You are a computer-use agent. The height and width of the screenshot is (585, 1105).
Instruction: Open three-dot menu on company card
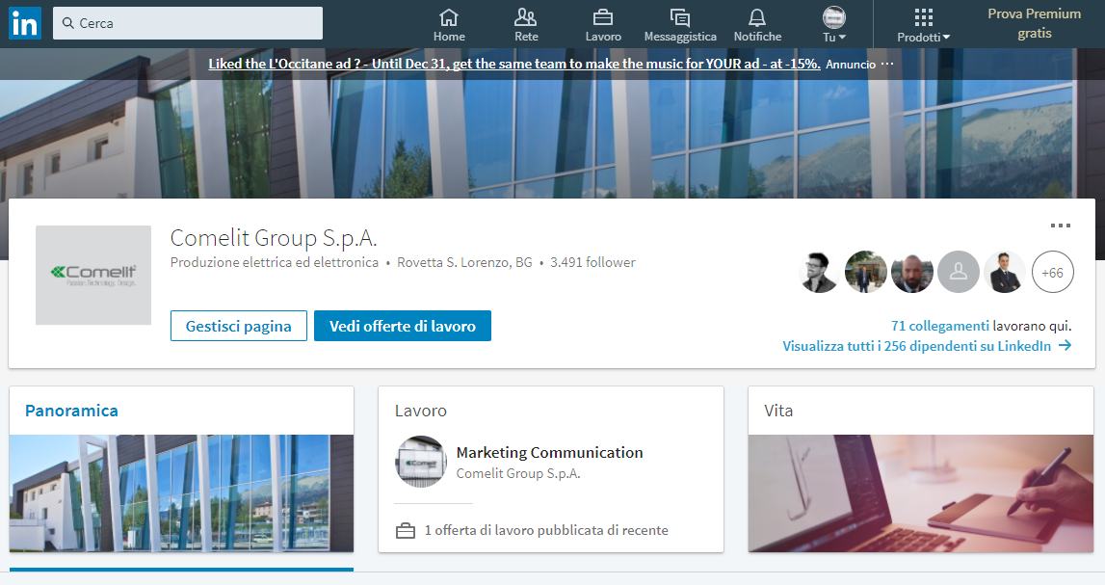[x=1061, y=226]
